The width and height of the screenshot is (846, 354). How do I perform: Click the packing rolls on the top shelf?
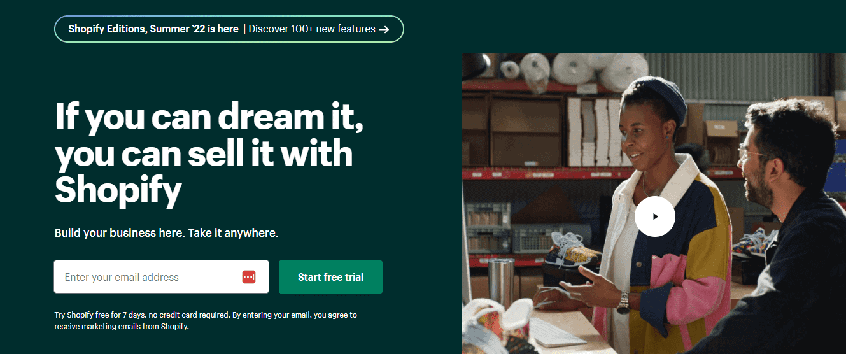pyautogui.click(x=573, y=68)
